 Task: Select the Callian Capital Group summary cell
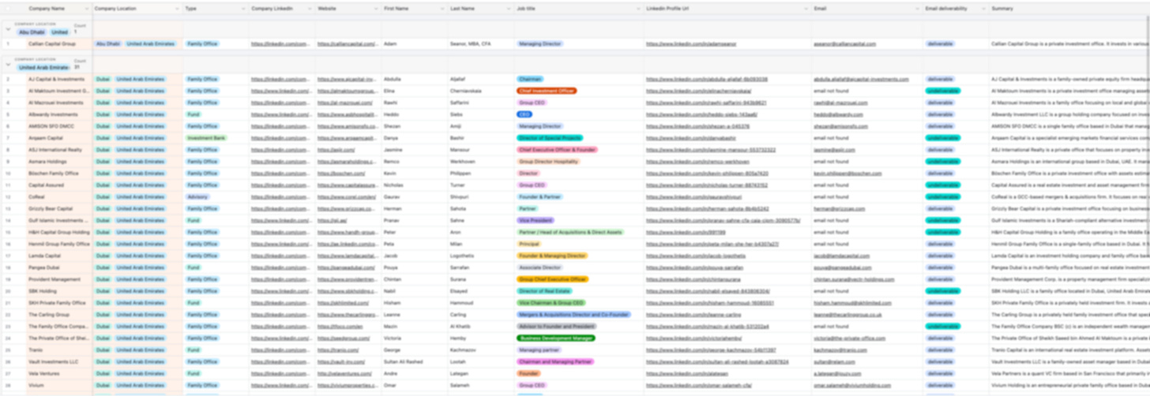pos(1068,44)
